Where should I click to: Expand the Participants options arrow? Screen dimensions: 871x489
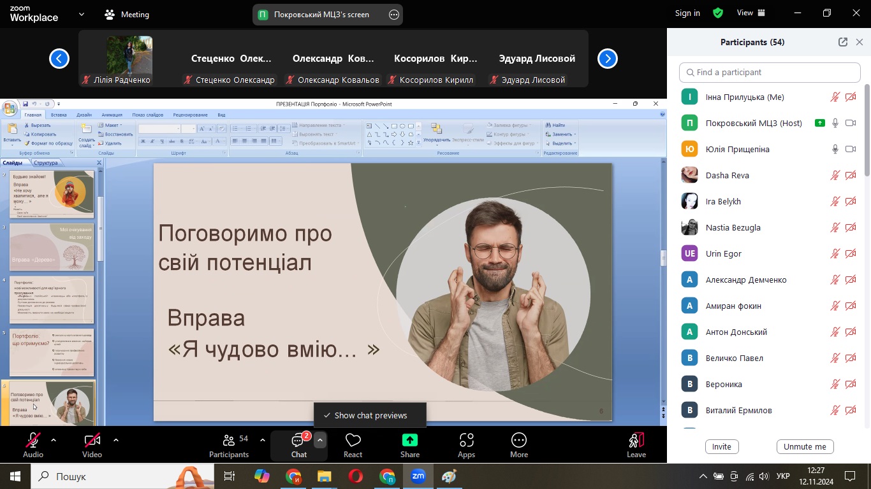click(262, 440)
